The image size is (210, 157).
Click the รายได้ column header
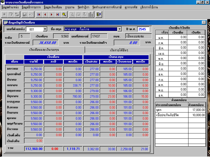pyautogui.click(x=34, y=62)
